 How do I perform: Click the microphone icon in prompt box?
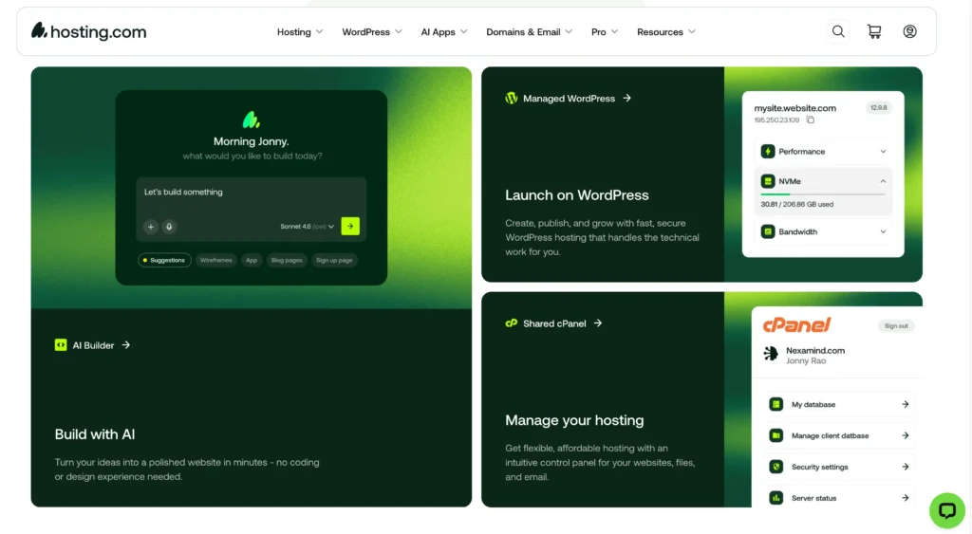pyautogui.click(x=169, y=227)
